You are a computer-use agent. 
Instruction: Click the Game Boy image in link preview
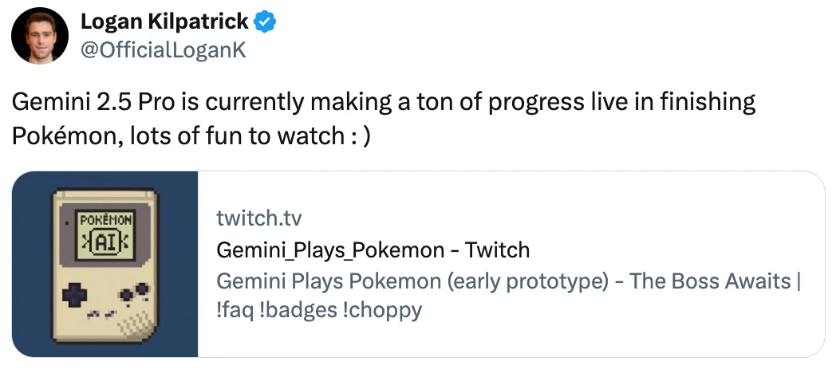[x=105, y=265]
